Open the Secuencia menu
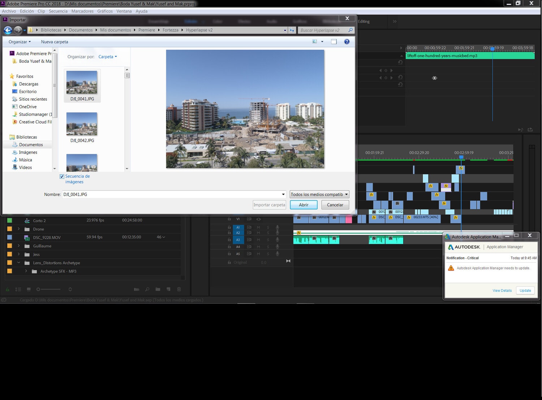 (x=58, y=11)
